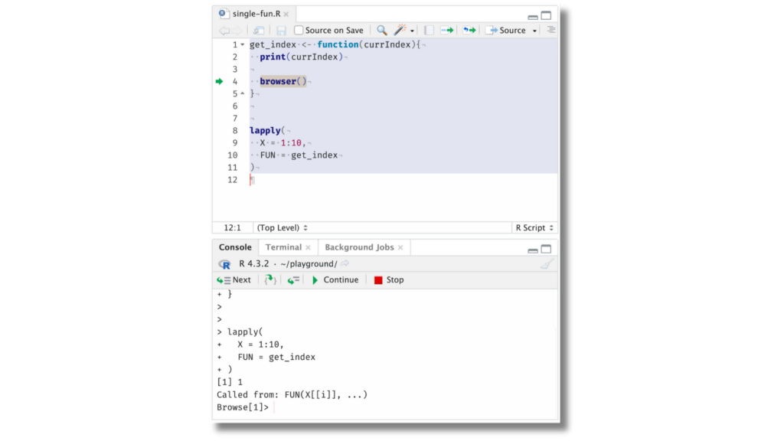Stop the debugging session
This screenshot has width=784, height=441.
click(388, 279)
